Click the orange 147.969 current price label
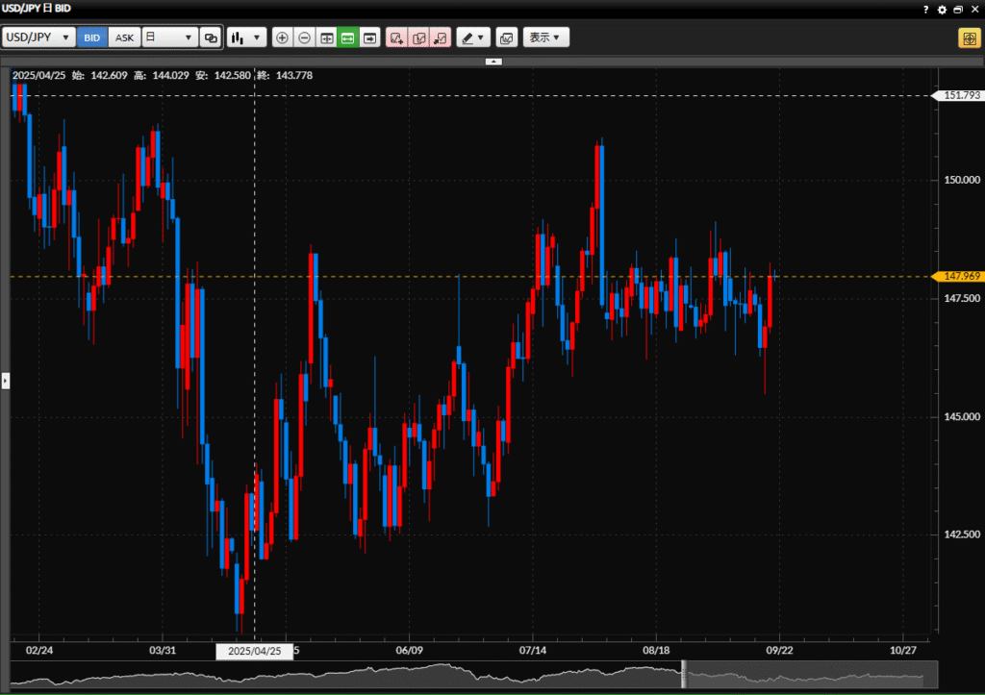This screenshot has width=985, height=695. coord(959,276)
